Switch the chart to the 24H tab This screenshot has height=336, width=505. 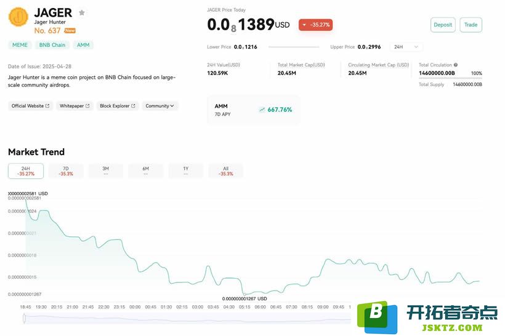click(x=26, y=171)
